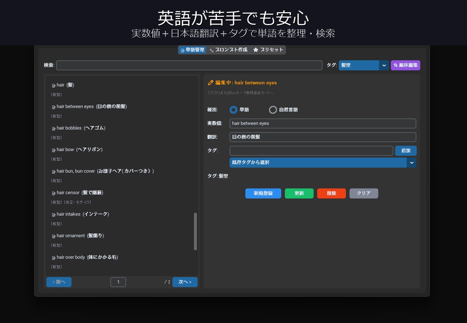
Task: Open the 髪型 tag filter dropdown
Action: 360,65
